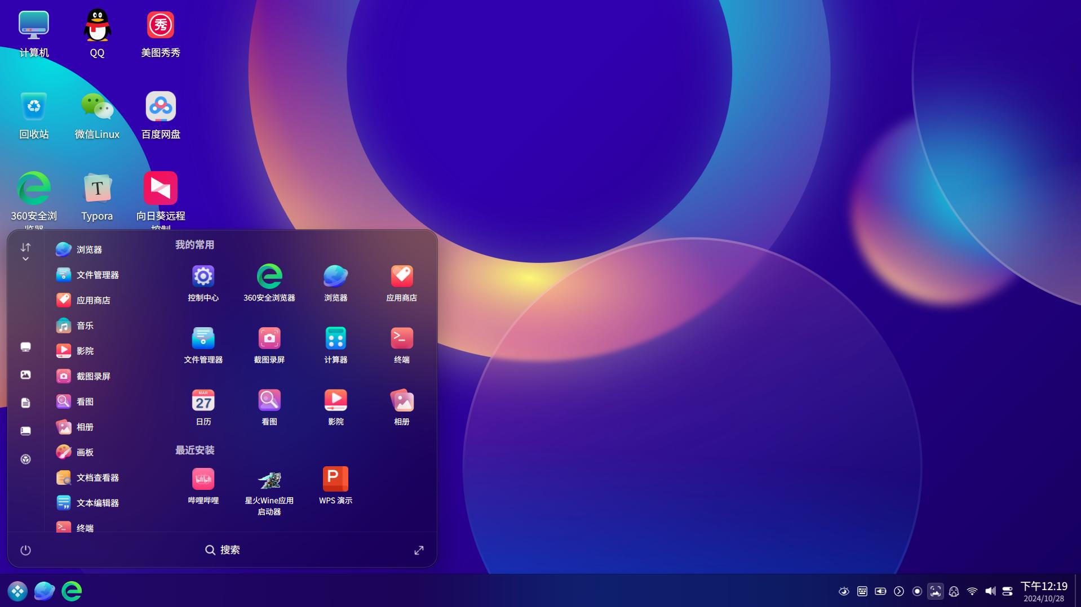
Task: Open QQ desktop icon
Action: [97, 33]
